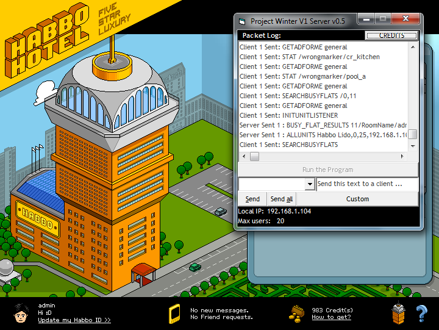
Task: Click the Hi :D motto text
Action: click(45, 313)
